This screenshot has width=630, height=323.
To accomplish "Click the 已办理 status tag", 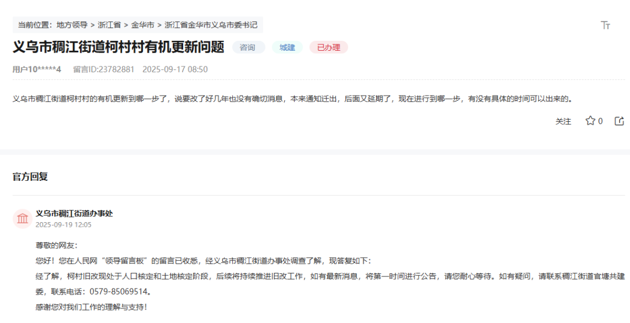I will click(x=328, y=47).
